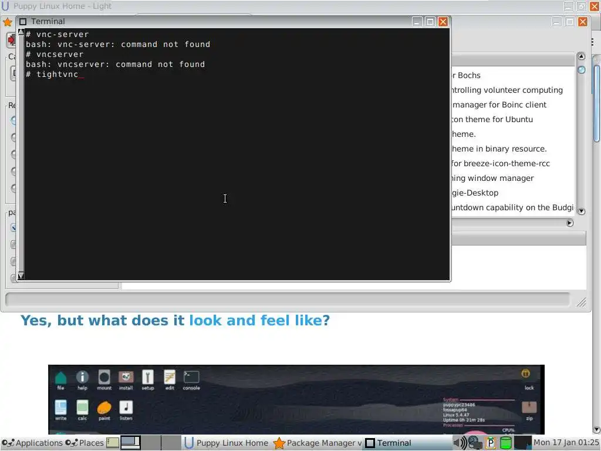Click the browser window Puppy logo title icon

point(5,6)
